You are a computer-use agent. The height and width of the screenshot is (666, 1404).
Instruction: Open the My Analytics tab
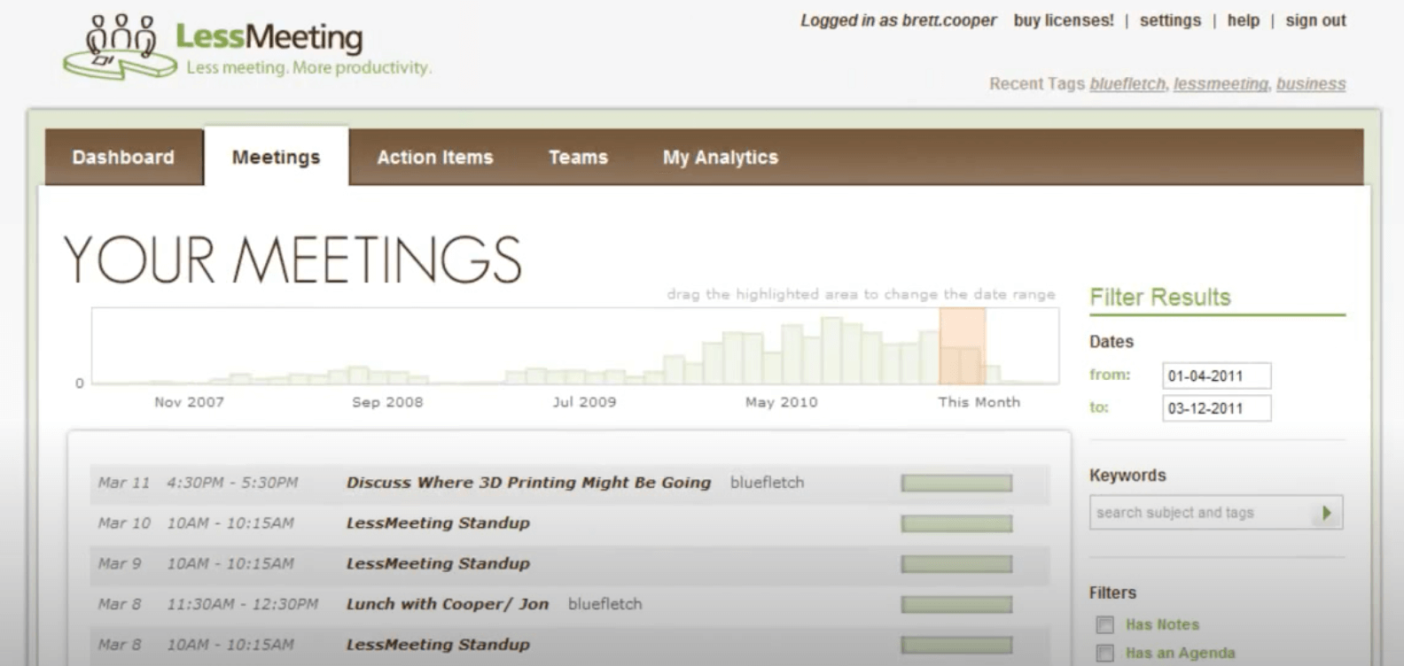[721, 158]
